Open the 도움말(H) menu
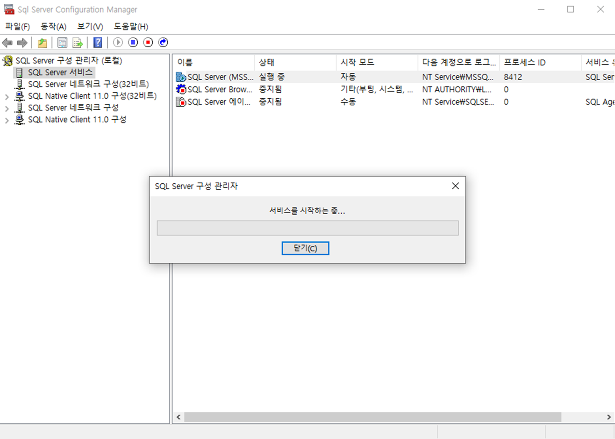Viewport: 615px width, 439px height. pyautogui.click(x=131, y=26)
